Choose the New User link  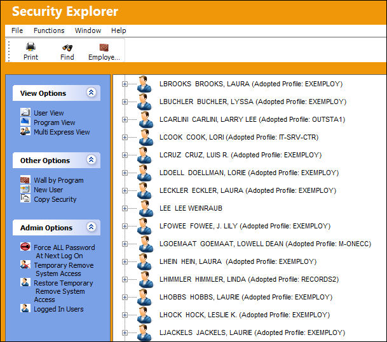click(x=48, y=190)
